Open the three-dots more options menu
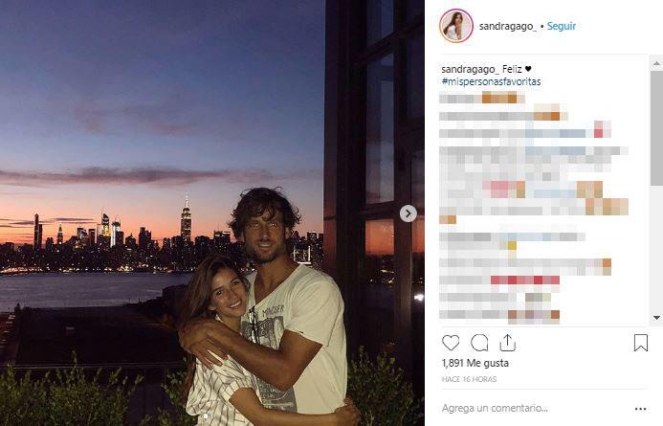 pos(641,409)
